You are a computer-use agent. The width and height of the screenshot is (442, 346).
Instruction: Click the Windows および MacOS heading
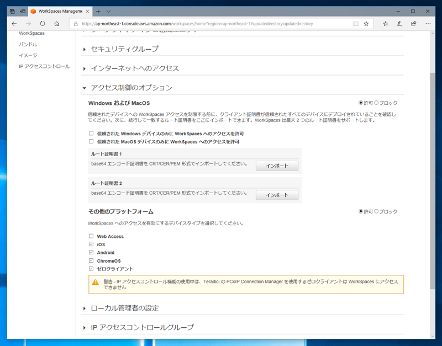(119, 103)
